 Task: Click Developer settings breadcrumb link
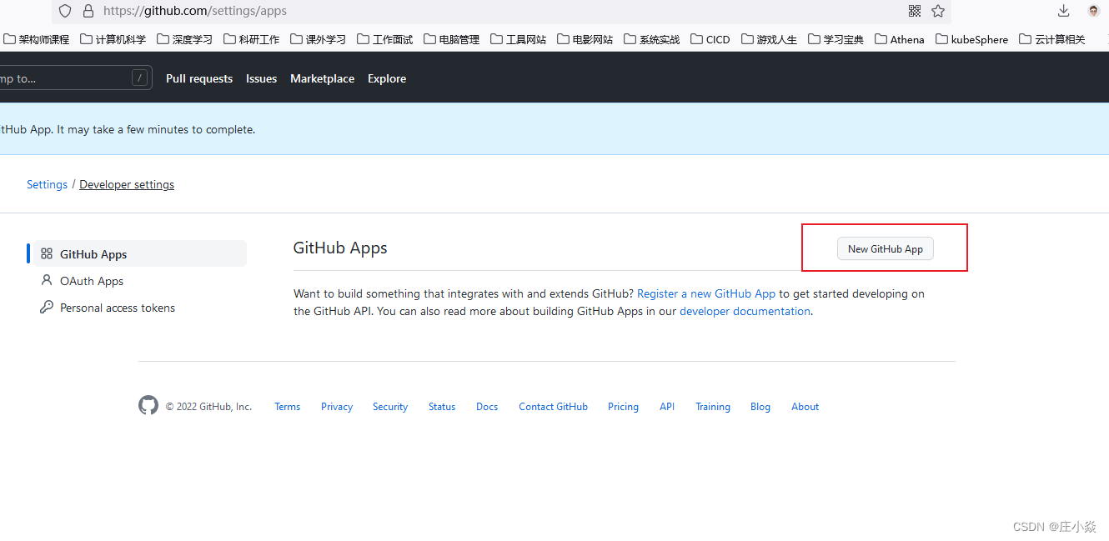click(127, 184)
